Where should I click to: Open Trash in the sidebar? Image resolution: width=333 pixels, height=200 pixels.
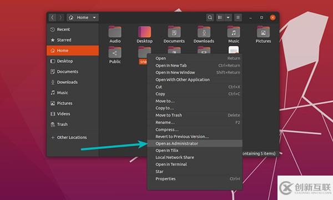pyautogui.click(x=73, y=124)
